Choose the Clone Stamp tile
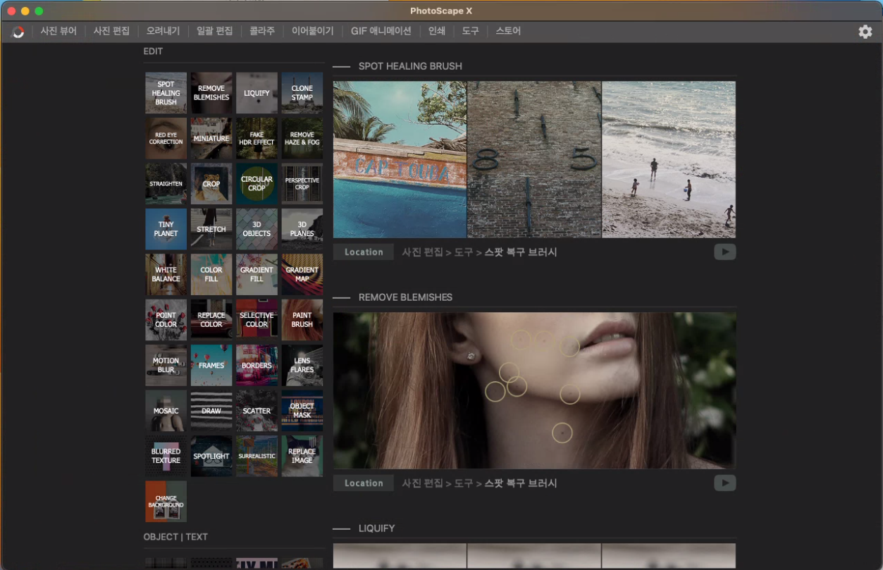The height and width of the screenshot is (570, 883). [x=302, y=93]
